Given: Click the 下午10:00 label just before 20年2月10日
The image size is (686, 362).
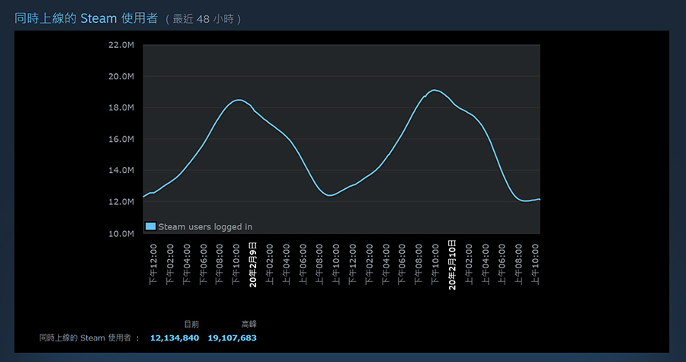Looking at the screenshot, I should (435, 264).
